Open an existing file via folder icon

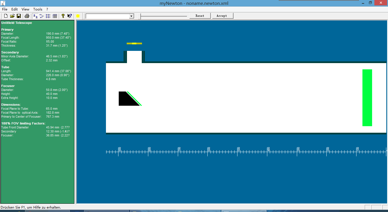(x=12, y=16)
